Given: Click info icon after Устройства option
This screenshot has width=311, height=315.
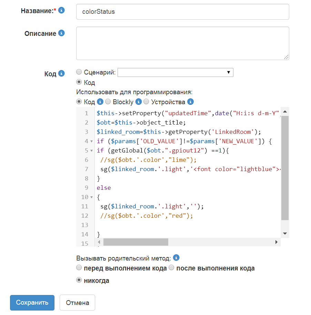Looking at the screenshot, I should click(190, 102).
